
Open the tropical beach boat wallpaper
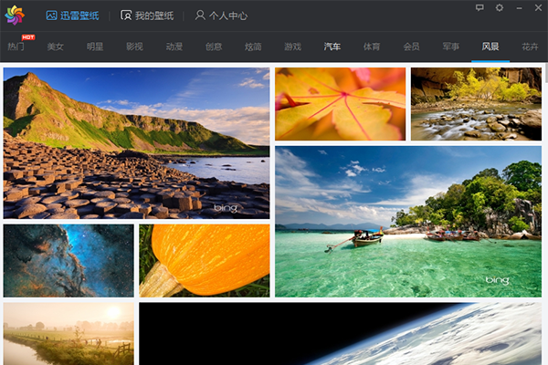pos(408,221)
